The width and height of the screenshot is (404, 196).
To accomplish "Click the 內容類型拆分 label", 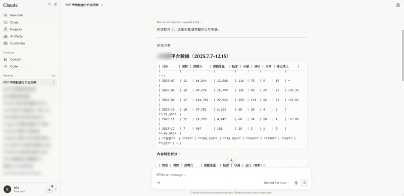I will pyautogui.click(x=169, y=154).
